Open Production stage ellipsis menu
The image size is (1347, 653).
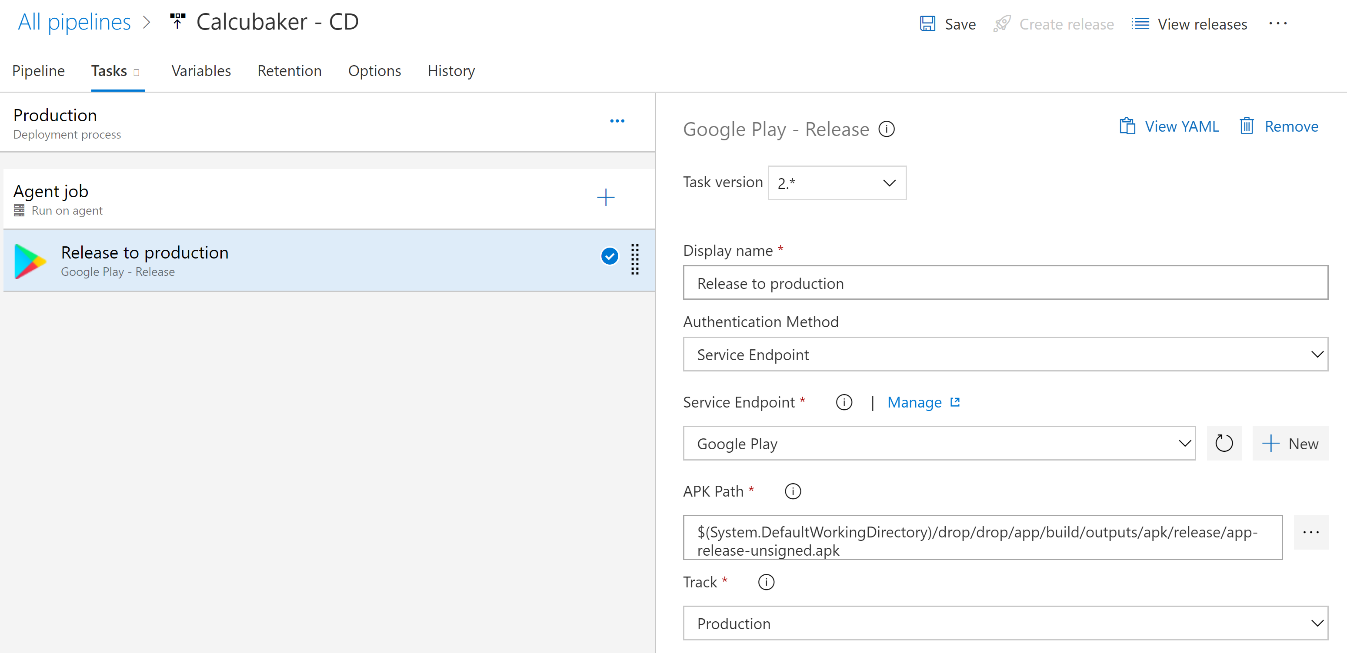[617, 121]
